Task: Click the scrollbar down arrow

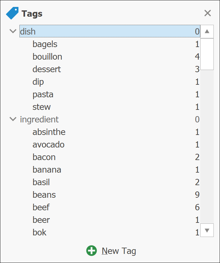Action: tap(207, 230)
